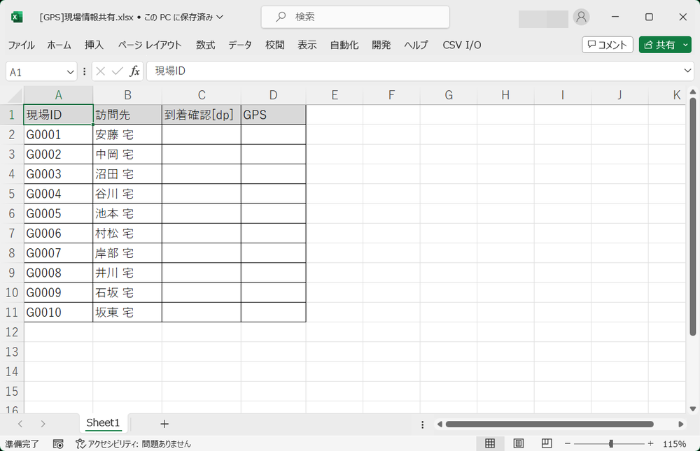Click the name box options dots
Image resolution: width=700 pixels, height=451 pixels.
point(85,71)
